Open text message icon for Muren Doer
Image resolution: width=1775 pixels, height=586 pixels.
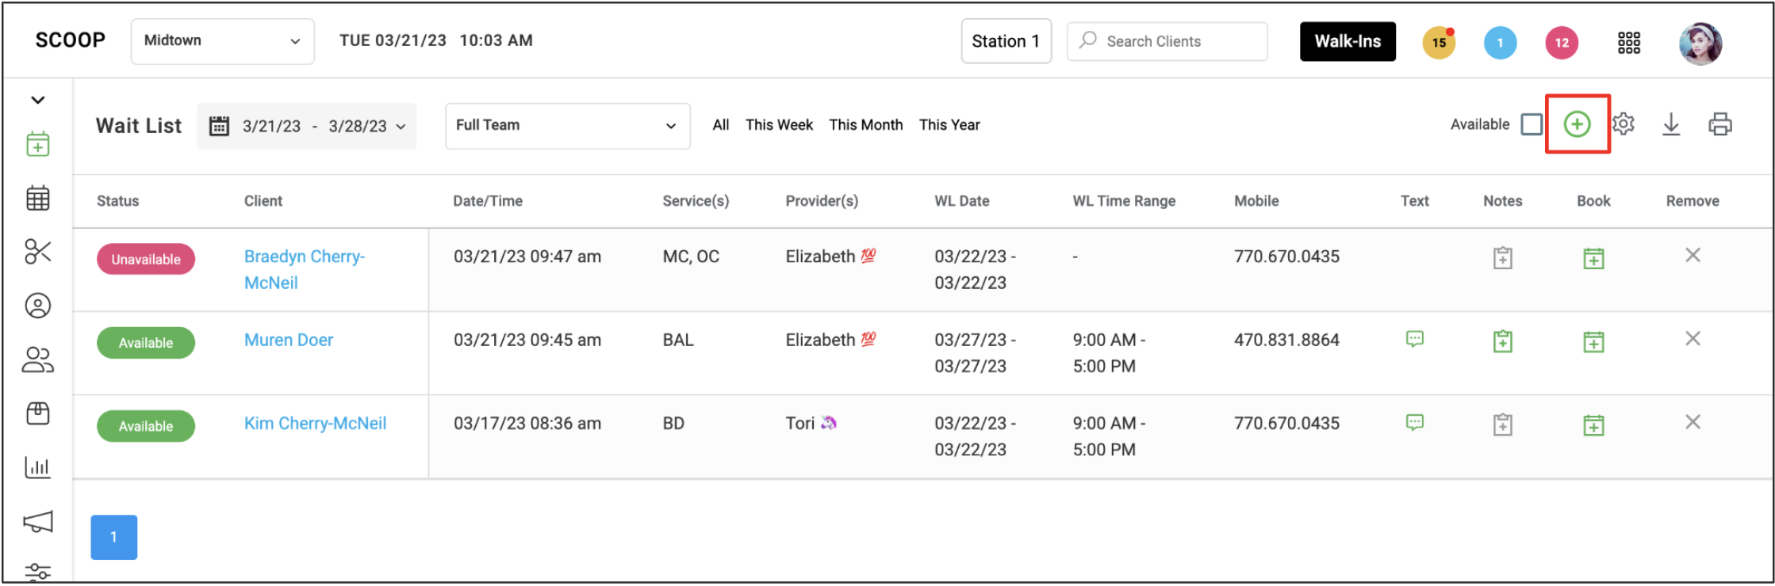tap(1414, 339)
